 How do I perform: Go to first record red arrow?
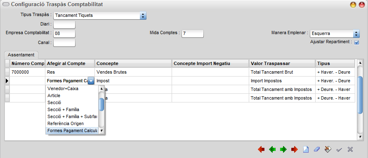pos(261,149)
